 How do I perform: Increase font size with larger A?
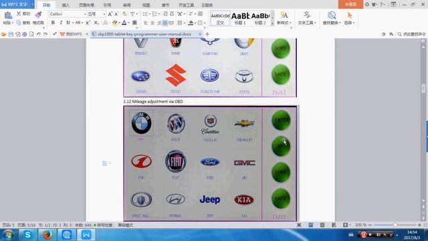(x=110, y=14)
